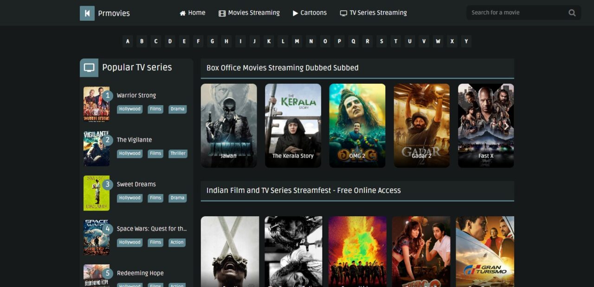594x287 pixels.
Task: Click Hollywood tag under The Vigilante
Action: pos(129,154)
